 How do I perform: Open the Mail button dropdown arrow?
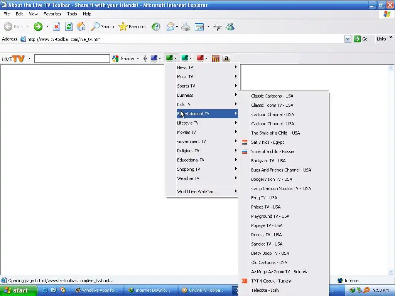click(x=177, y=27)
